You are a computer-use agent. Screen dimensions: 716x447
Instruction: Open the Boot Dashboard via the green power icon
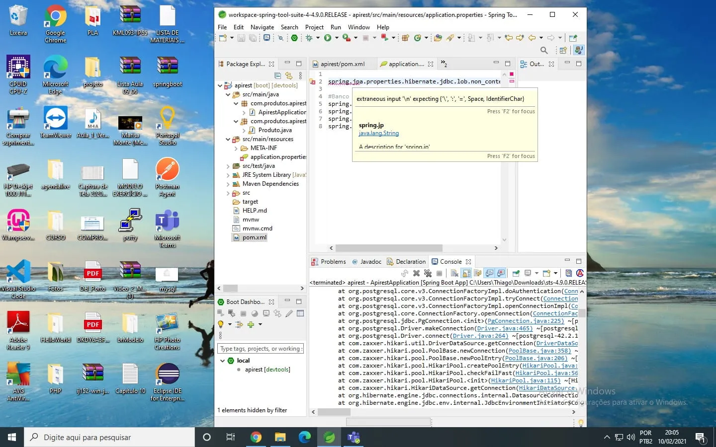pyautogui.click(x=294, y=38)
